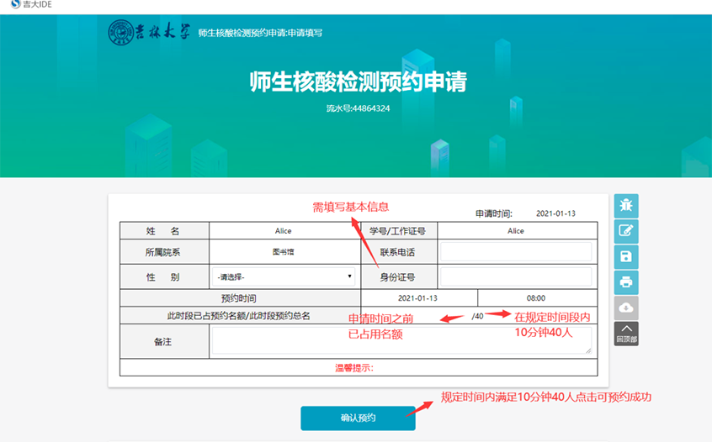Click the 此时段已占预约名额 label cell
The width and height of the screenshot is (712, 442).
[x=239, y=315]
